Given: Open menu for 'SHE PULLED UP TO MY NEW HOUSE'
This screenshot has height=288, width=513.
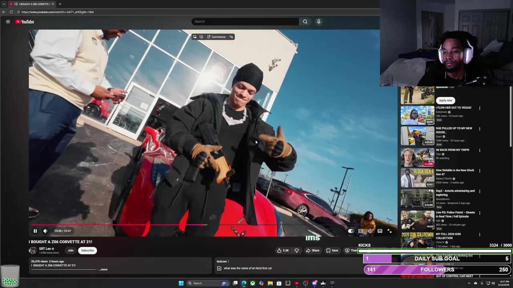Looking at the screenshot, I should (480, 129).
